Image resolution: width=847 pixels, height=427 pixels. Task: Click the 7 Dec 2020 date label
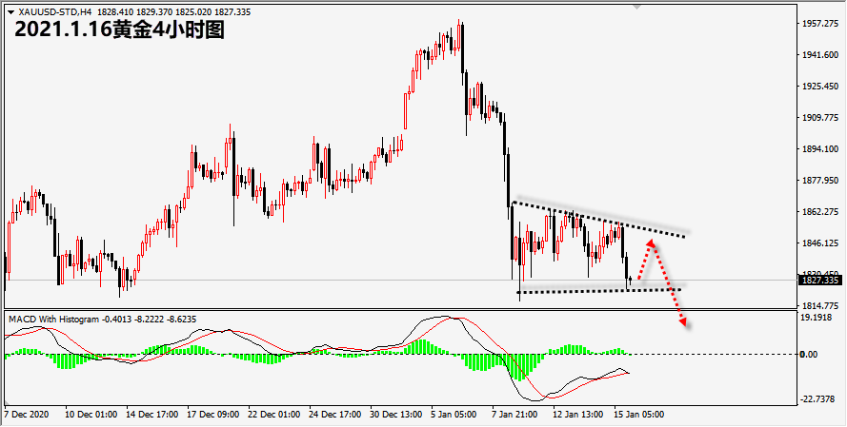point(27,415)
